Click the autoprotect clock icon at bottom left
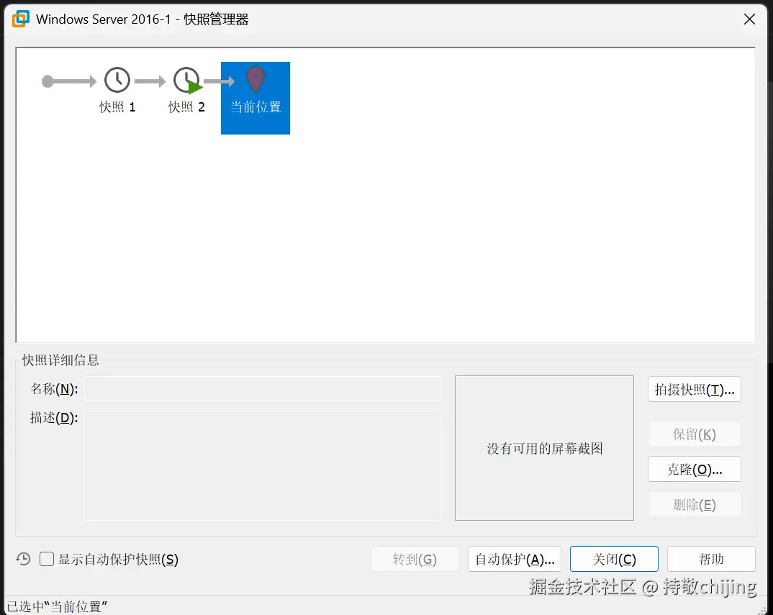Image resolution: width=773 pixels, height=615 pixels. 23,559
